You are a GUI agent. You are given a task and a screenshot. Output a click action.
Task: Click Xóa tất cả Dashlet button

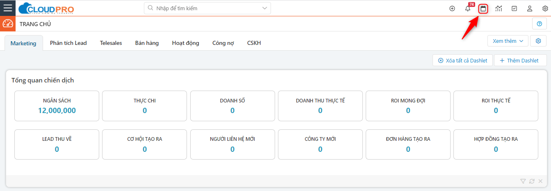click(462, 60)
